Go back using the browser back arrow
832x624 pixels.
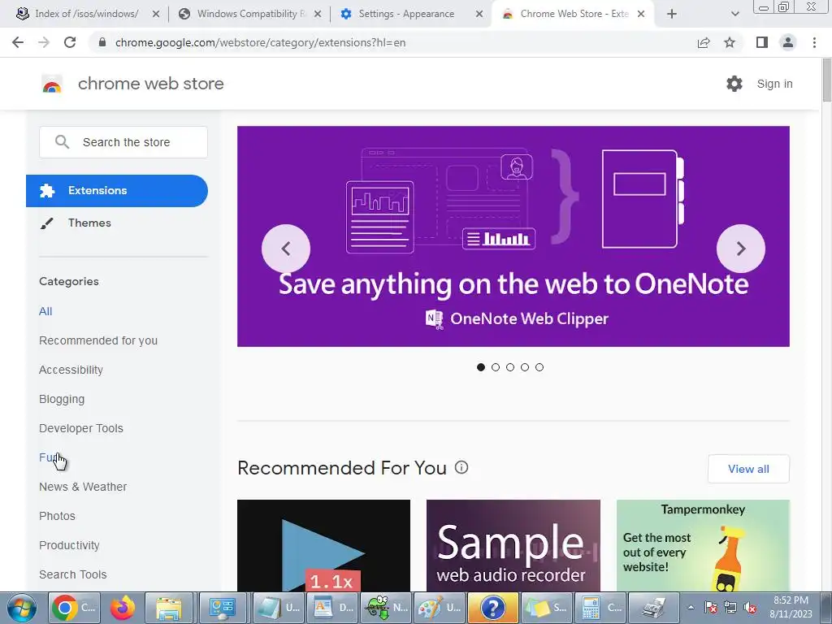tap(18, 42)
